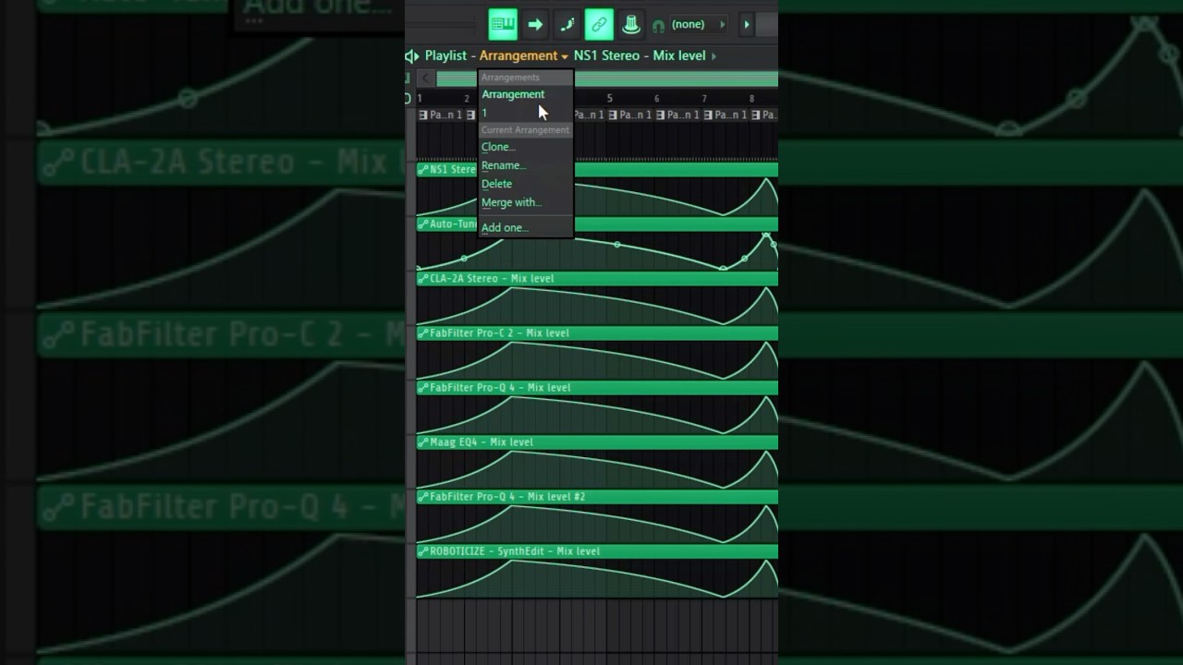
Task: Select the NS1 Stereo clip title bar
Action: point(597,170)
